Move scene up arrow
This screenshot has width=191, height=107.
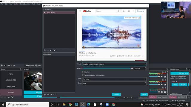coord(9,97)
